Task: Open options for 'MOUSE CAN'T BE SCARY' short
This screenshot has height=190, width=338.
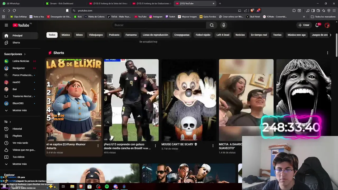Action: click(213, 146)
